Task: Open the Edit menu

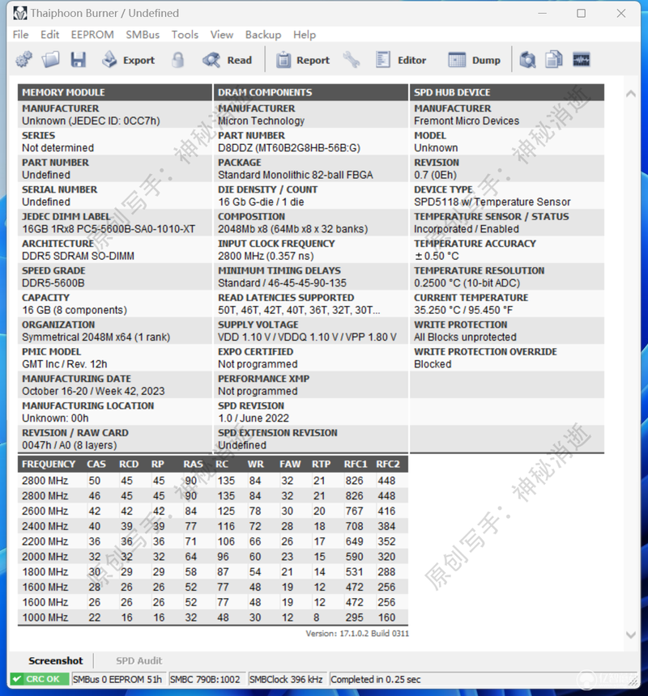Action: (49, 35)
